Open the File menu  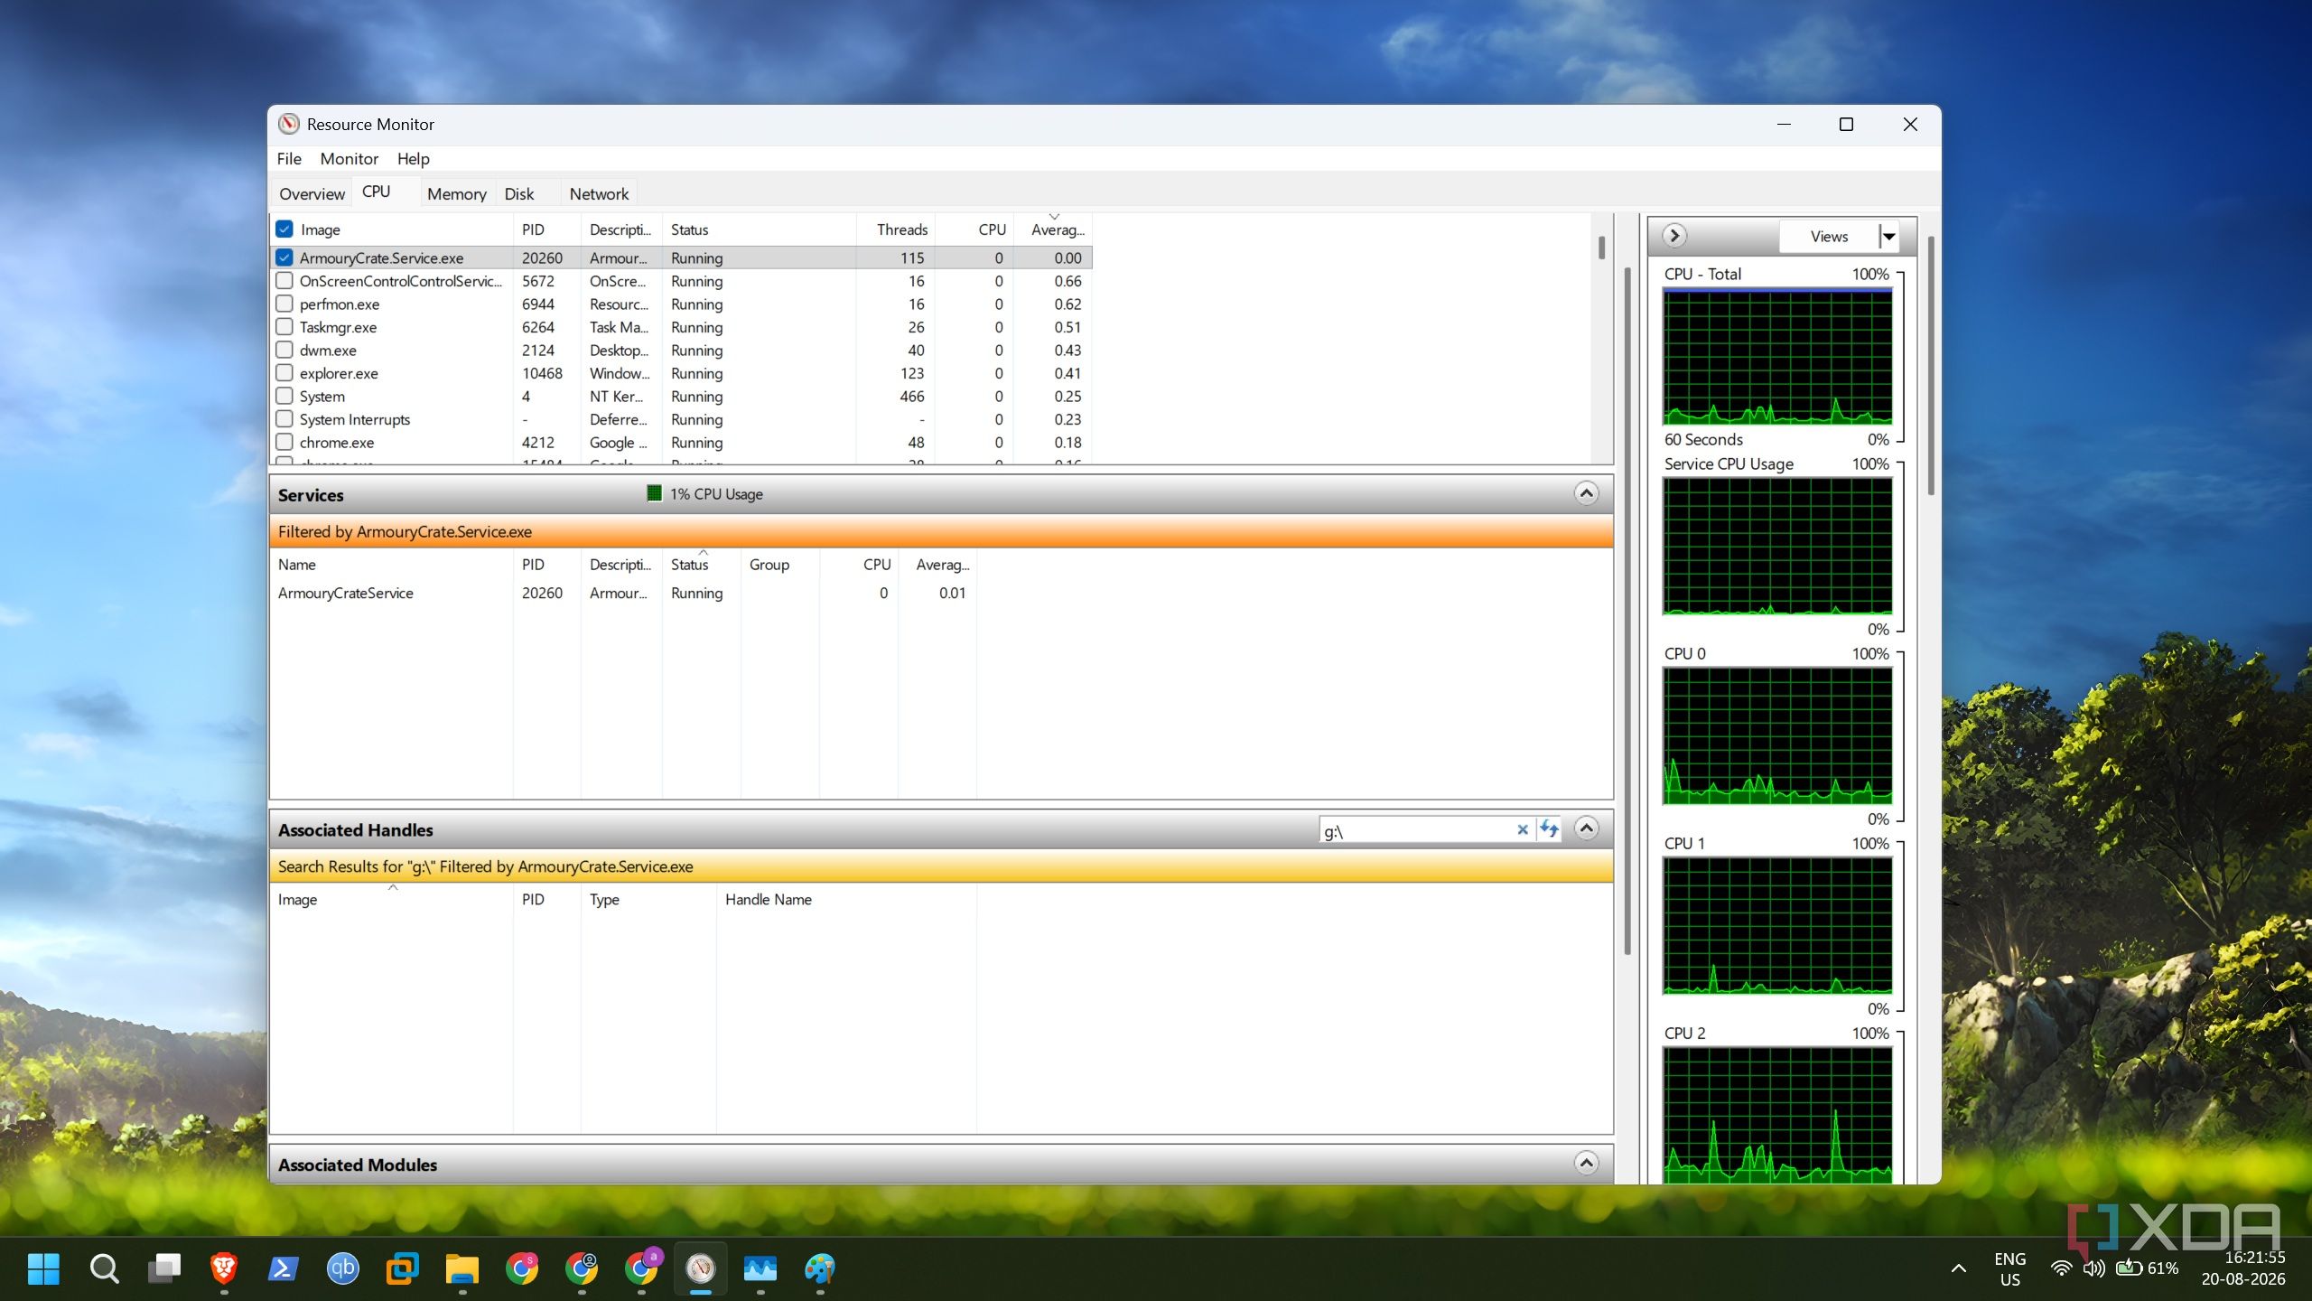point(289,159)
